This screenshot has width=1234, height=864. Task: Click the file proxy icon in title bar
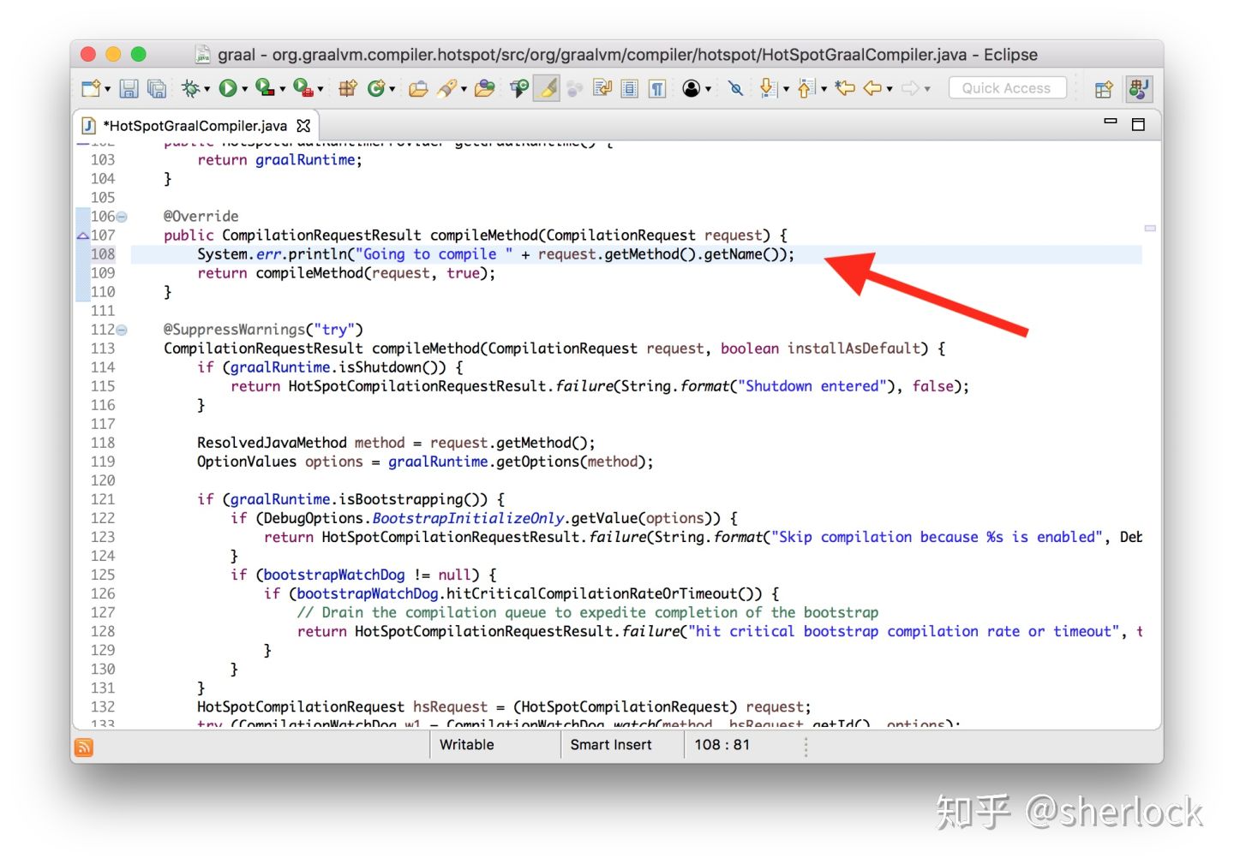(203, 55)
